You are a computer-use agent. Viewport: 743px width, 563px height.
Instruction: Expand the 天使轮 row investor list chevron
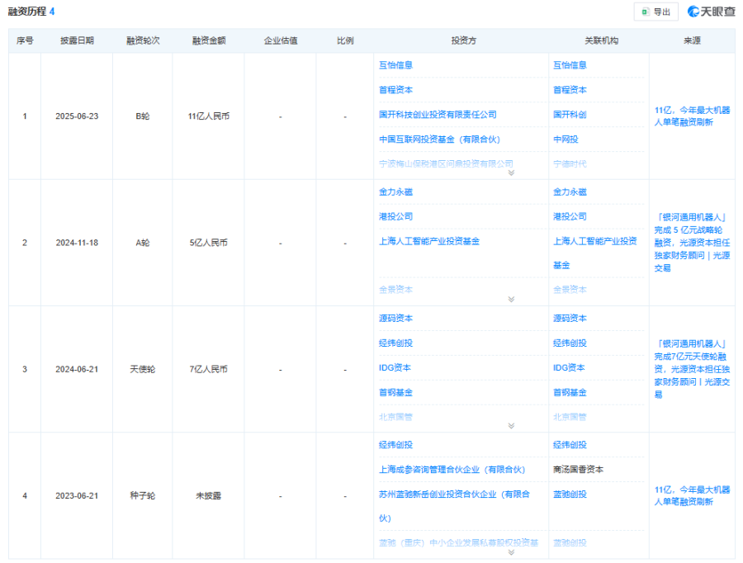(511, 426)
